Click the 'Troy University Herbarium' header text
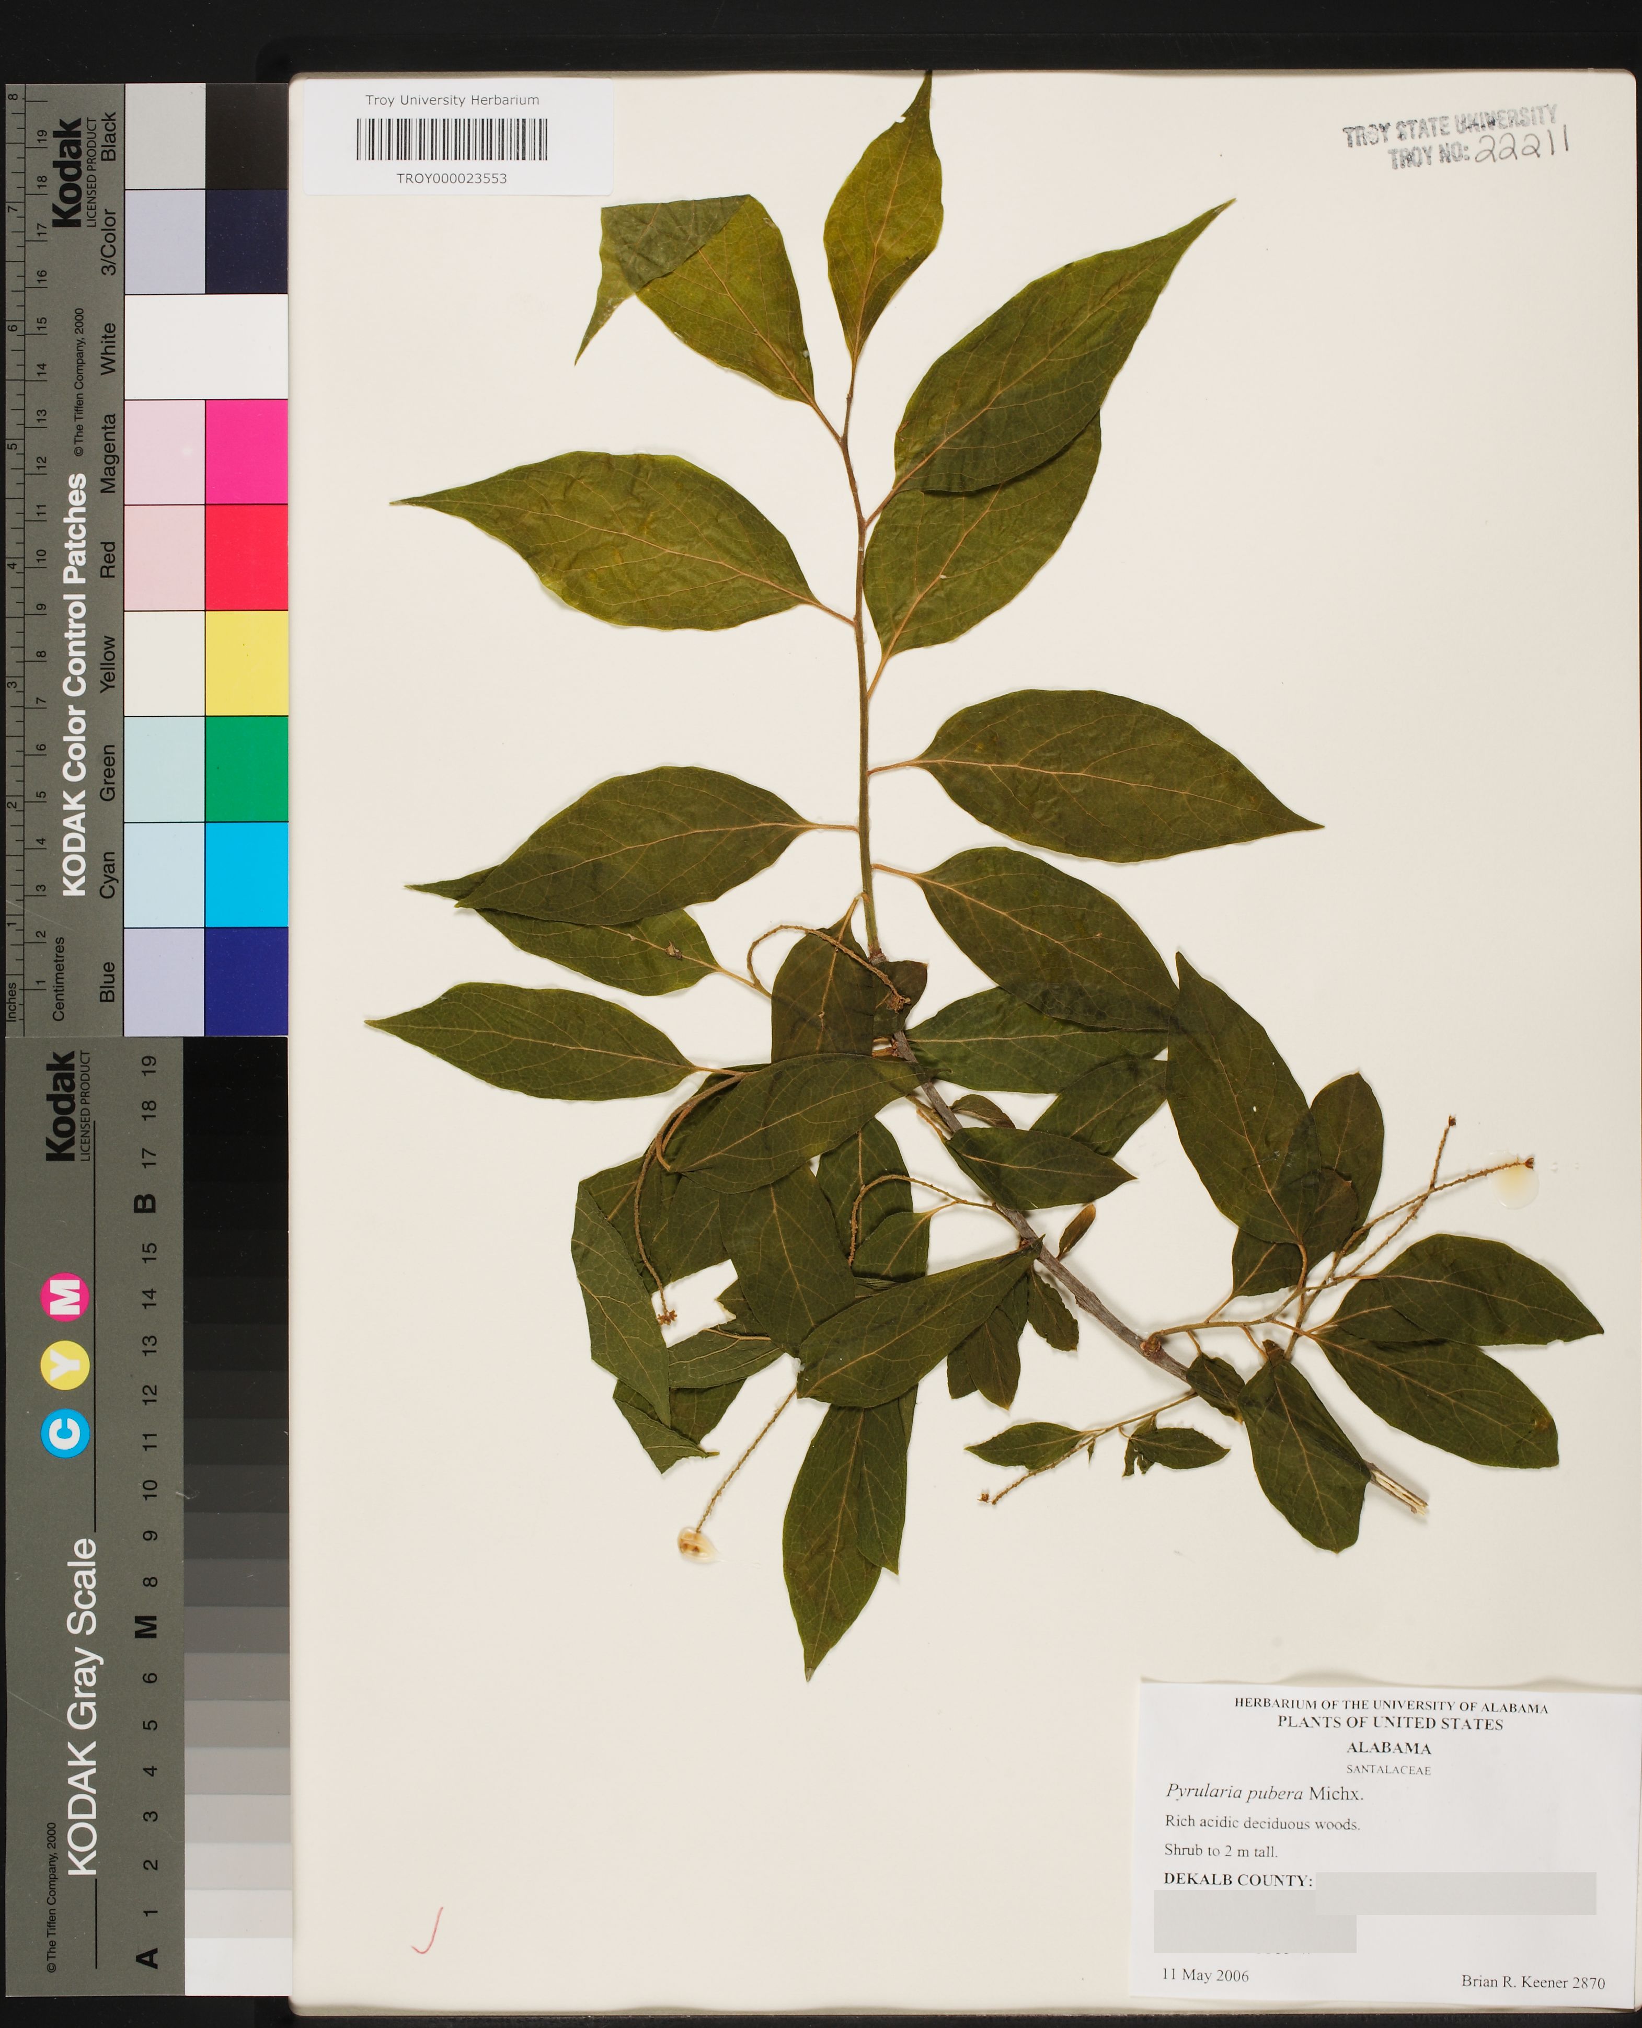This screenshot has width=1642, height=2028. click(x=452, y=99)
